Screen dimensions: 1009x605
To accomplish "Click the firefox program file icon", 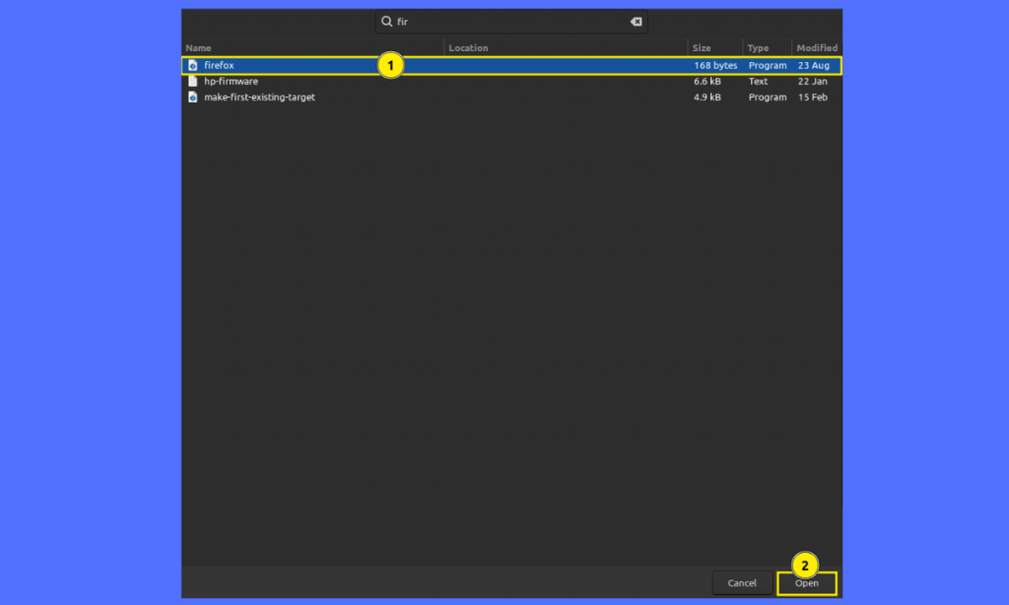I will point(193,65).
